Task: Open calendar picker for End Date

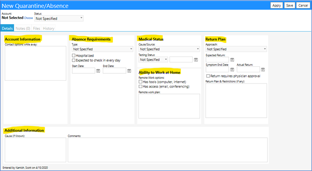Action: pos(129,71)
